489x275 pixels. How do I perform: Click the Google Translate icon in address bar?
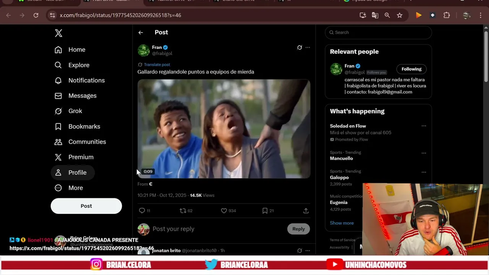[375, 15]
